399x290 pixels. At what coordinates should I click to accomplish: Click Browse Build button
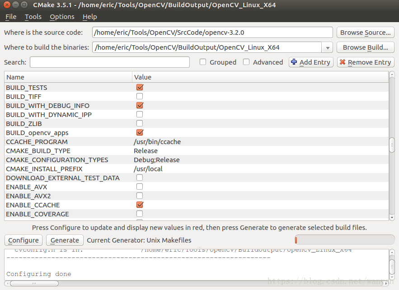366,47
